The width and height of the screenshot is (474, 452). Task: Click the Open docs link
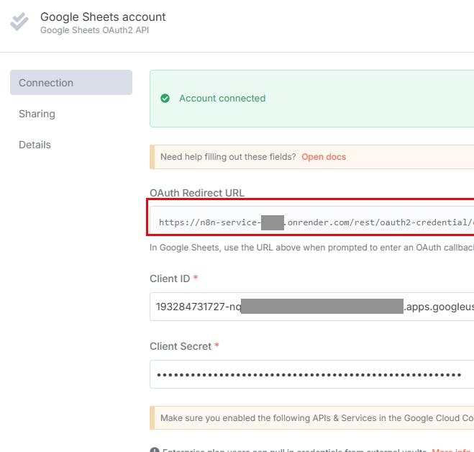pos(324,157)
